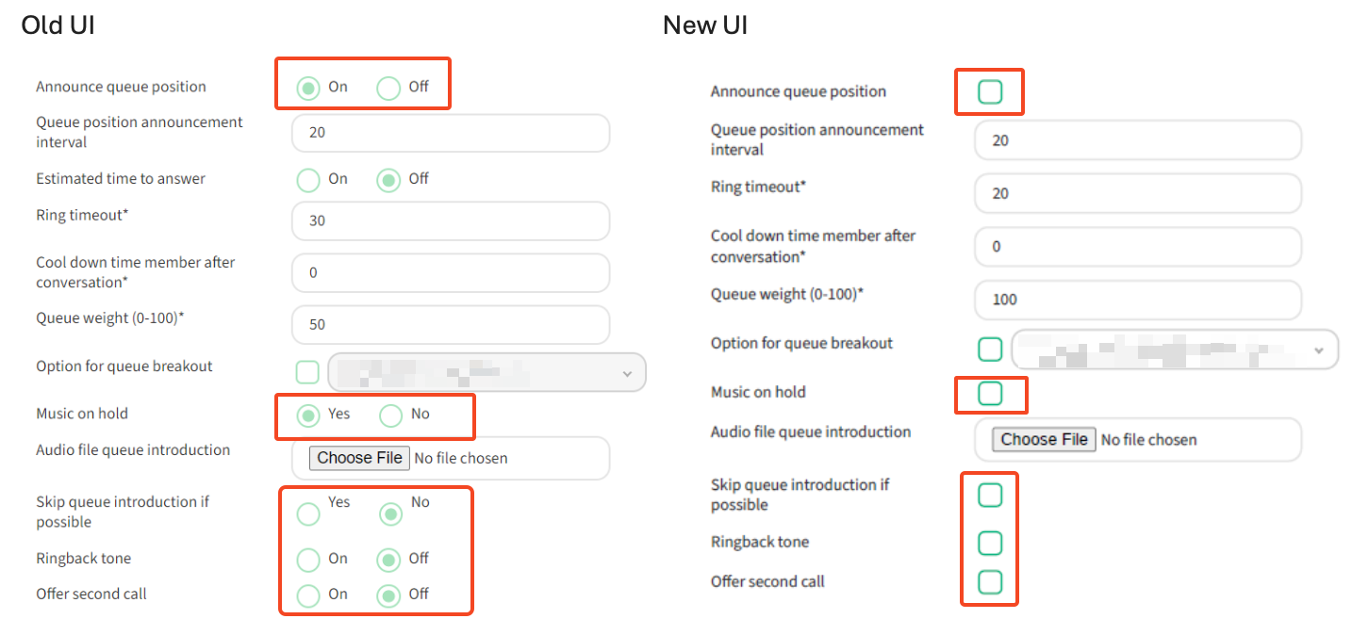Click Old UI Ring timeout field showing 30
The image size is (1369, 635).
pyautogui.click(x=450, y=221)
